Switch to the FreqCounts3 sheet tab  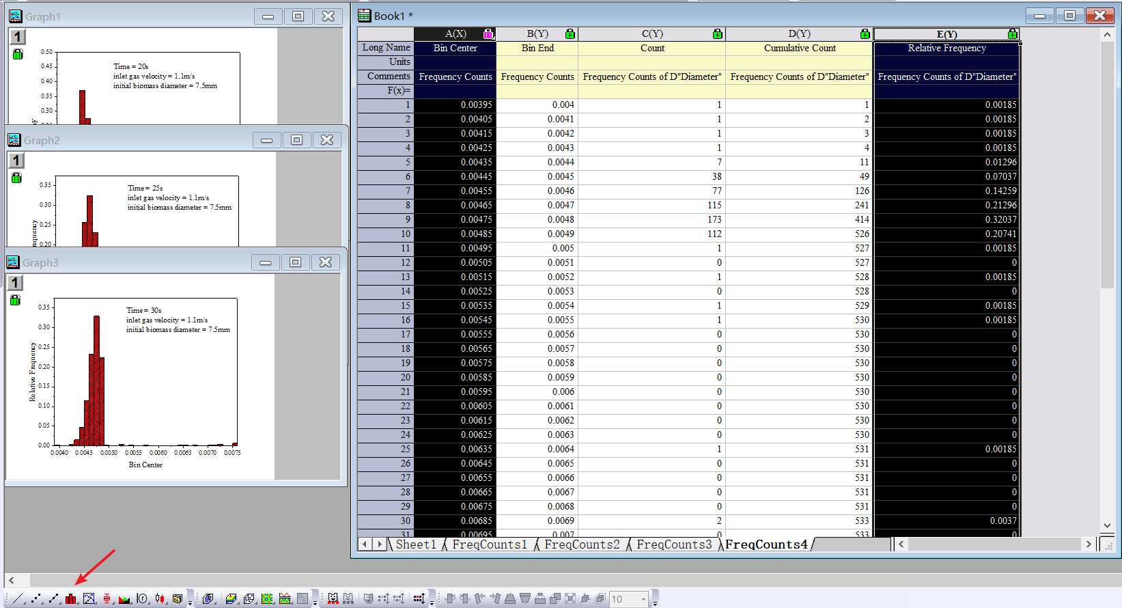pos(674,544)
